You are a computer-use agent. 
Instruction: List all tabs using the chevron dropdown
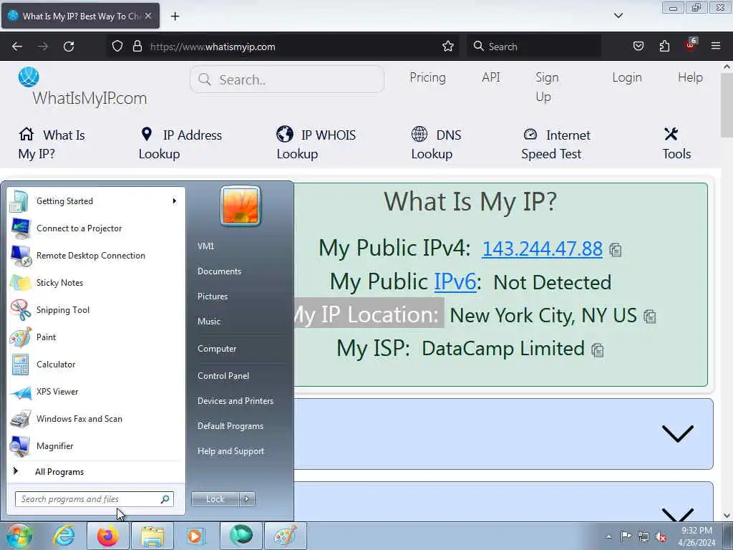coord(618,16)
